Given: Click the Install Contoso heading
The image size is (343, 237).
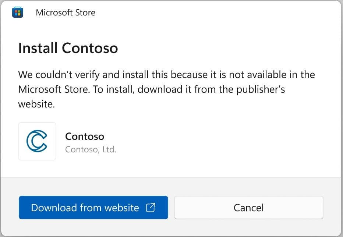Looking at the screenshot, I should click(x=68, y=48).
